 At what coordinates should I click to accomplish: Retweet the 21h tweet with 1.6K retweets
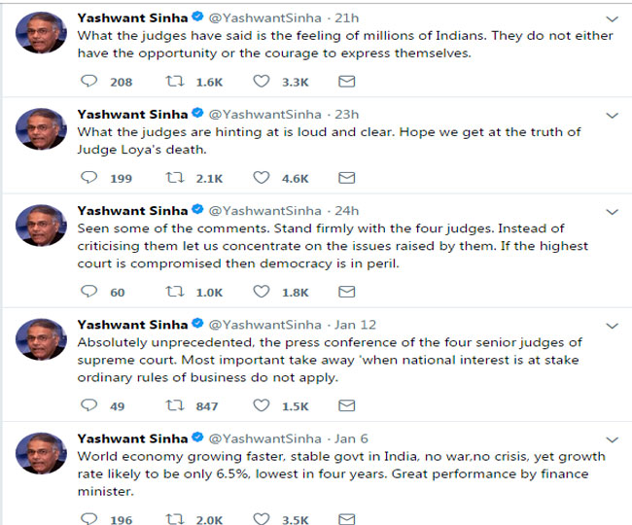click(x=177, y=82)
